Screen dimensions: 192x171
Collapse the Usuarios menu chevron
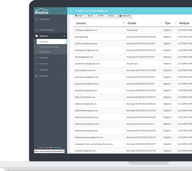[x=64, y=36]
